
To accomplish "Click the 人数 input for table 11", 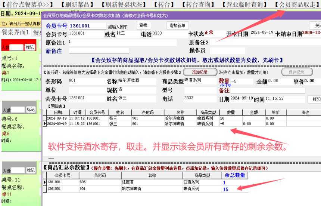I will click(18, 170).
